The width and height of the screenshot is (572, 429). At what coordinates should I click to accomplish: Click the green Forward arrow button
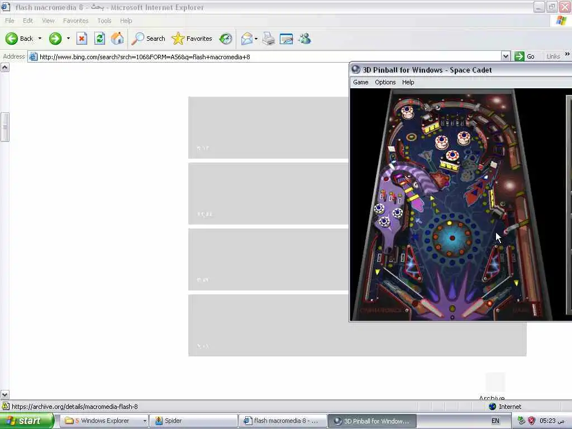point(55,39)
